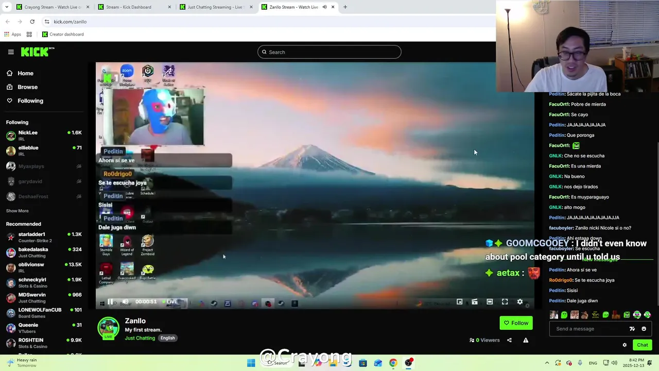Open tab groups grid icon in bookmarks bar

pyautogui.click(x=29, y=35)
